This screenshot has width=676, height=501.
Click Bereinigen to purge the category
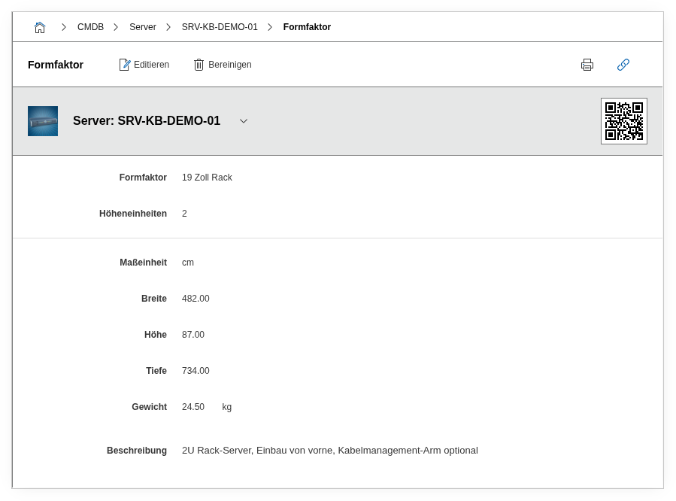click(x=223, y=65)
